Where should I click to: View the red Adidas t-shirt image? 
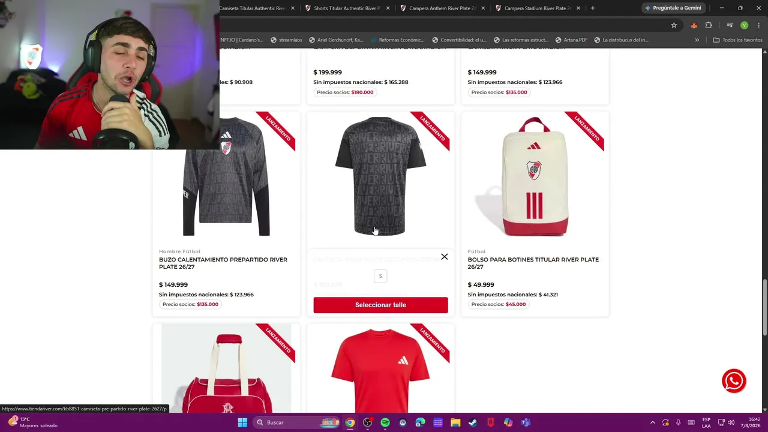pos(380,371)
